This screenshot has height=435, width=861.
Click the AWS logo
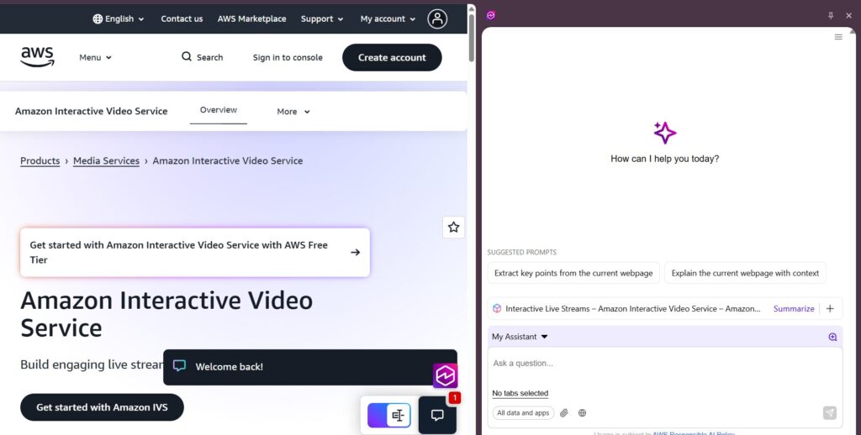[37, 56]
